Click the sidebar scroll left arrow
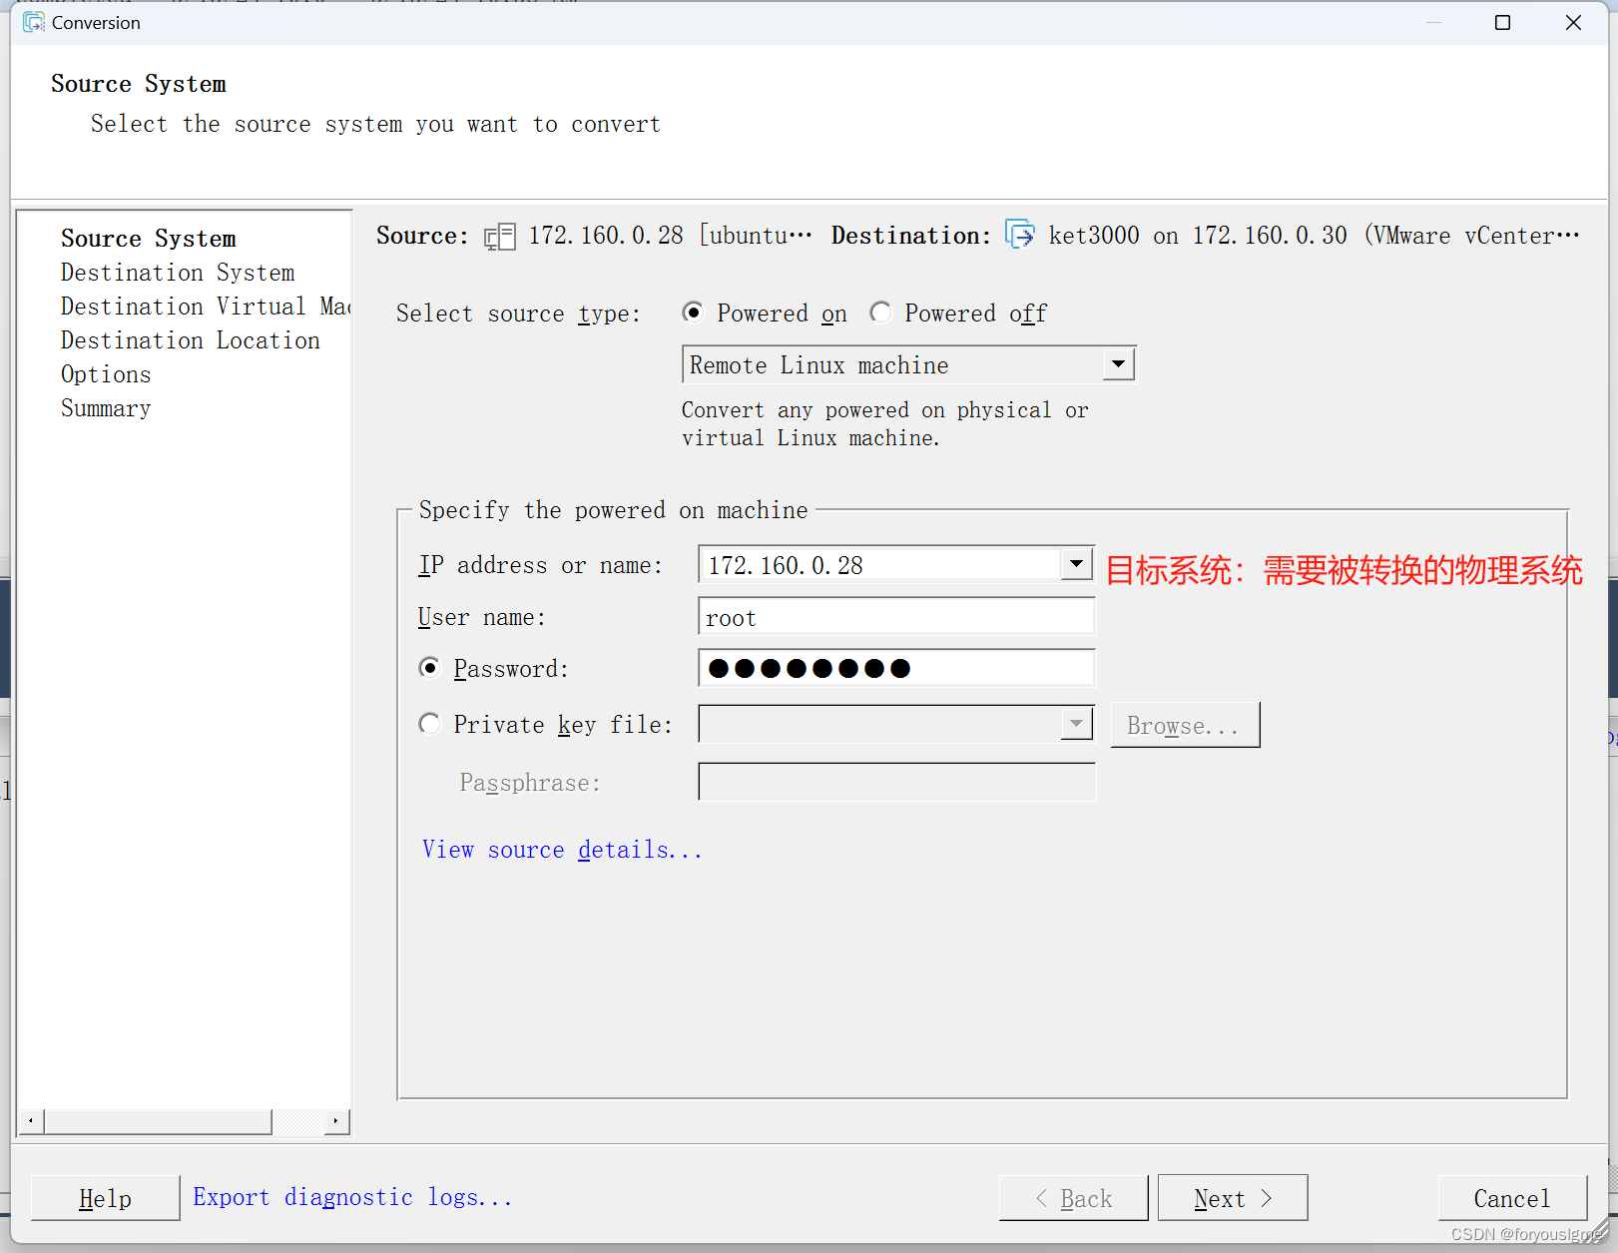The height and width of the screenshot is (1253, 1618). (31, 1121)
